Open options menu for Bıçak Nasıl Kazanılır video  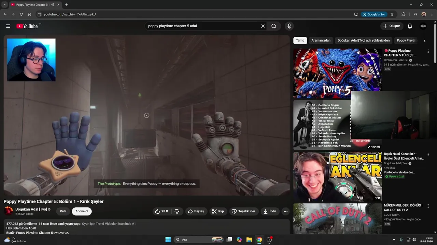coord(428,154)
